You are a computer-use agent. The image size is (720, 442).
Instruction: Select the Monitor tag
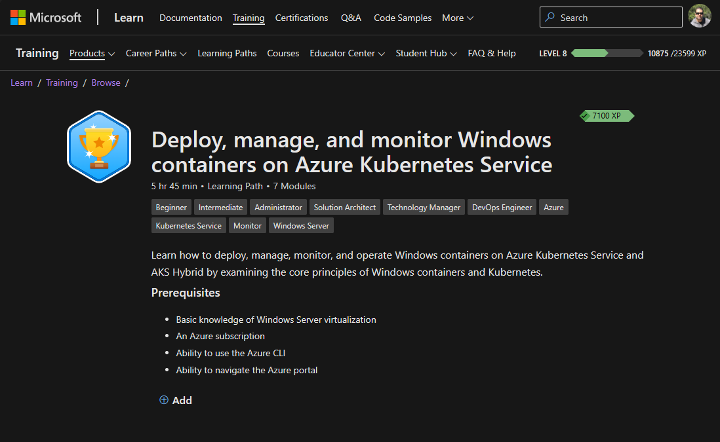click(x=247, y=226)
